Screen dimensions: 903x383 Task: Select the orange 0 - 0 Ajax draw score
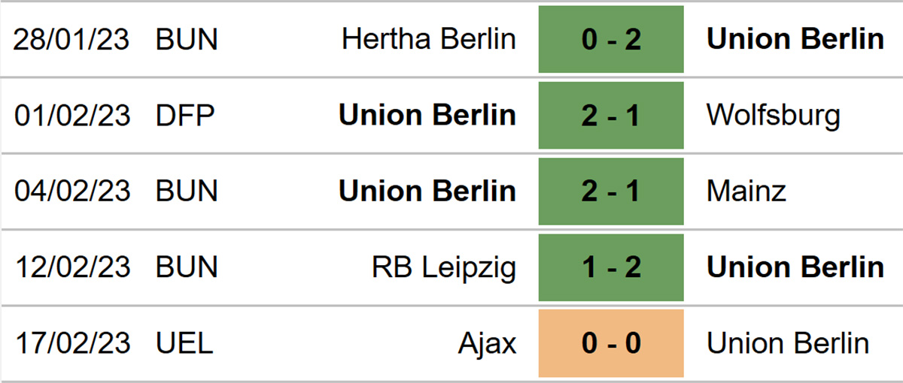click(x=611, y=343)
